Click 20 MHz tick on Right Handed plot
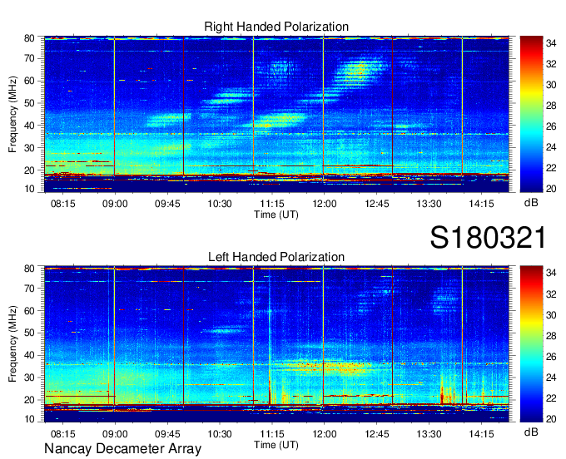Image resolution: width=566 pixels, height=459 pixels. click(29, 170)
